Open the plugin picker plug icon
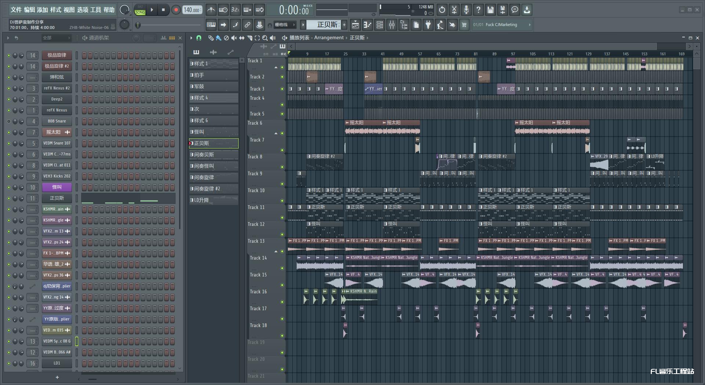 (428, 25)
